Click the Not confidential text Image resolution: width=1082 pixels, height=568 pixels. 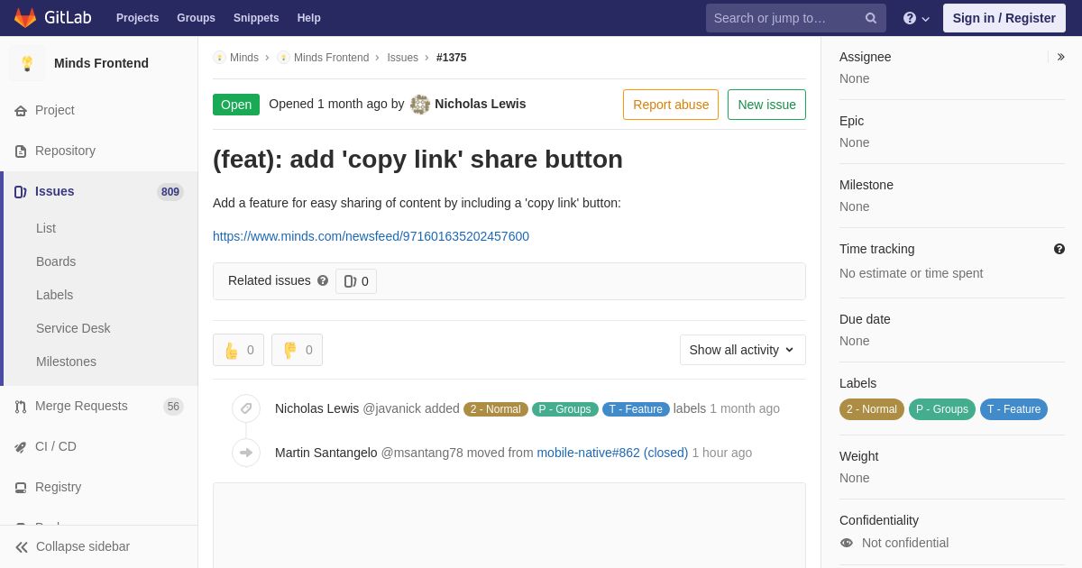click(x=905, y=543)
